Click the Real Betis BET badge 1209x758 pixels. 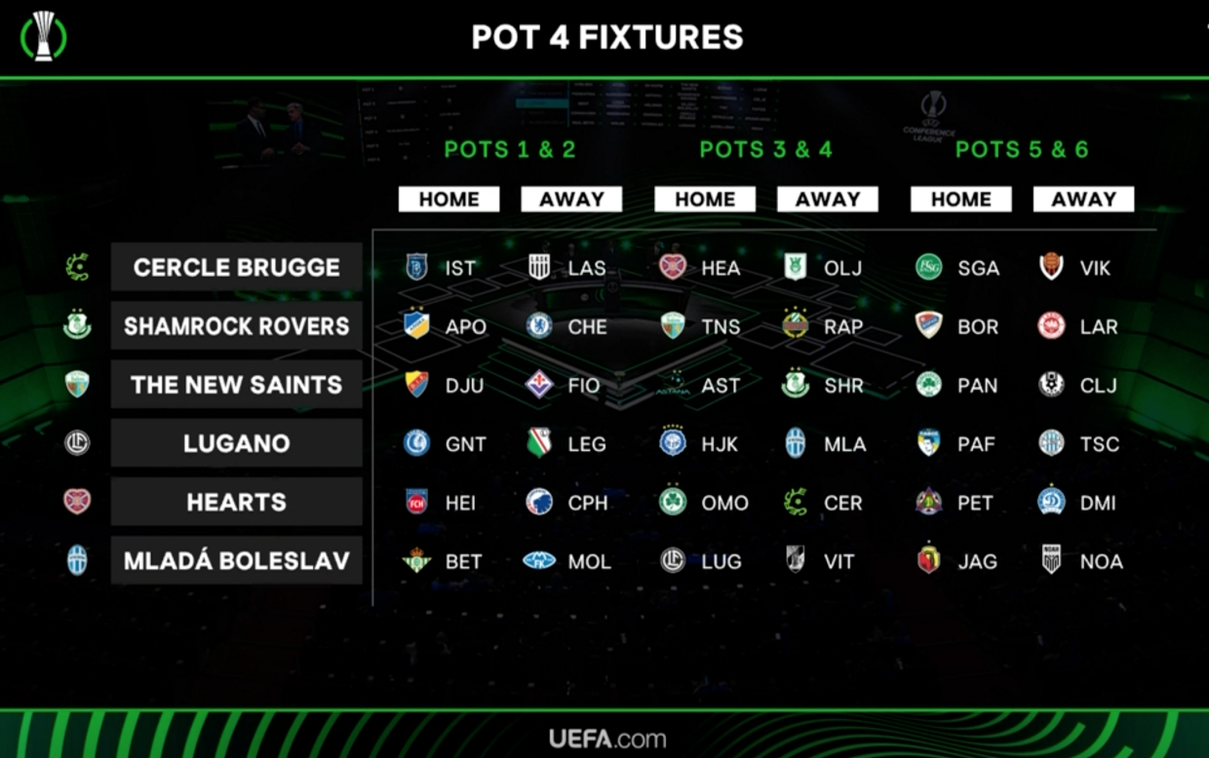point(416,561)
